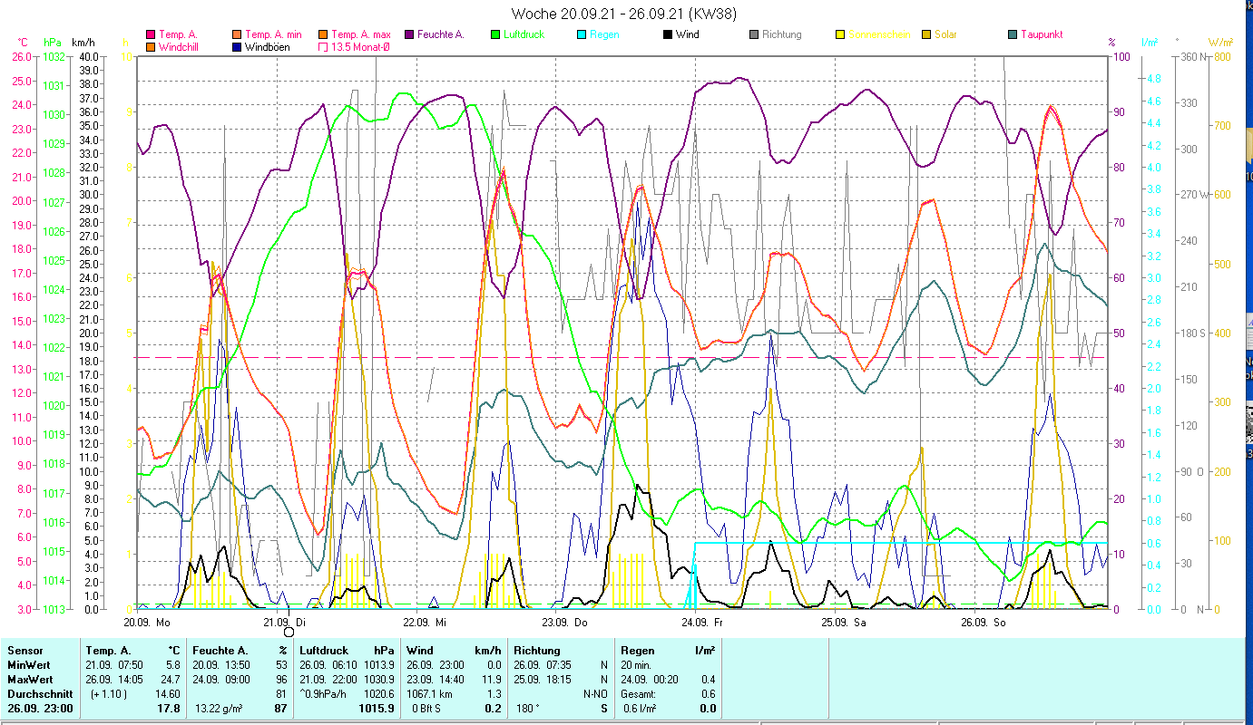Image resolution: width=1253 pixels, height=725 pixels.
Task: Click the average direction "N-NO"
Action: 595,694
